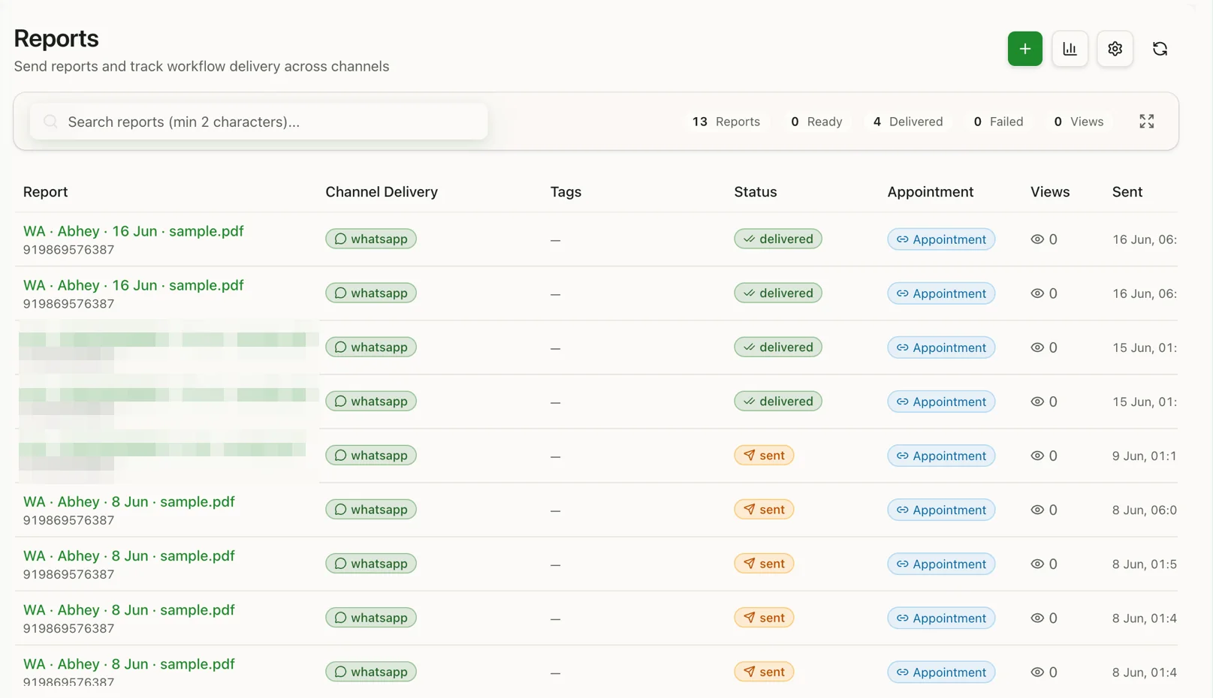Viewport: 1213px width, 698px height.
Task: Click the Sent column header
Action: click(x=1127, y=191)
